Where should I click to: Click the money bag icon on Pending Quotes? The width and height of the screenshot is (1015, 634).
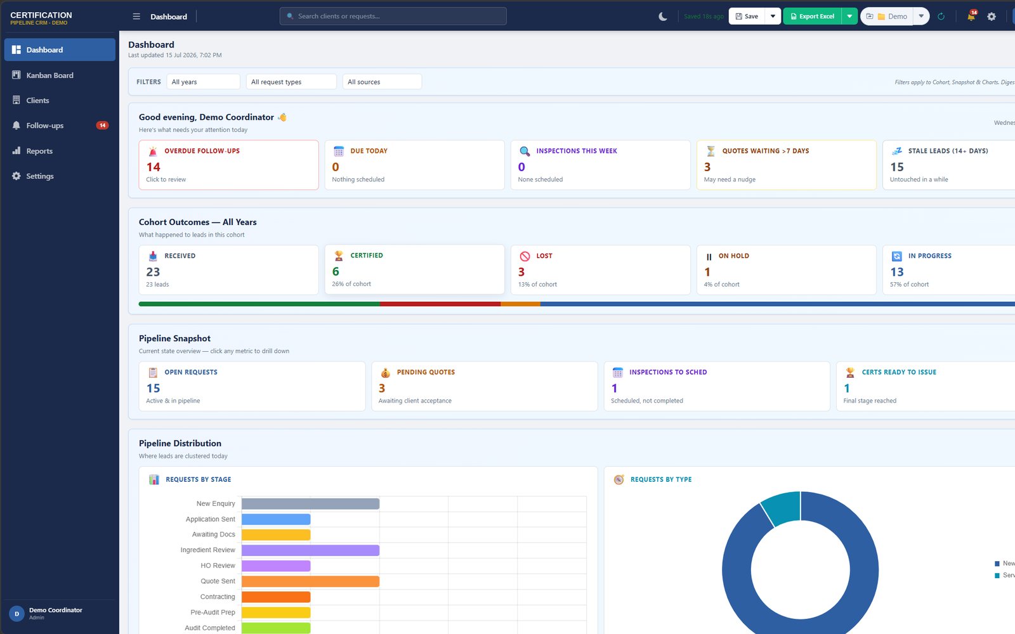[x=385, y=372]
